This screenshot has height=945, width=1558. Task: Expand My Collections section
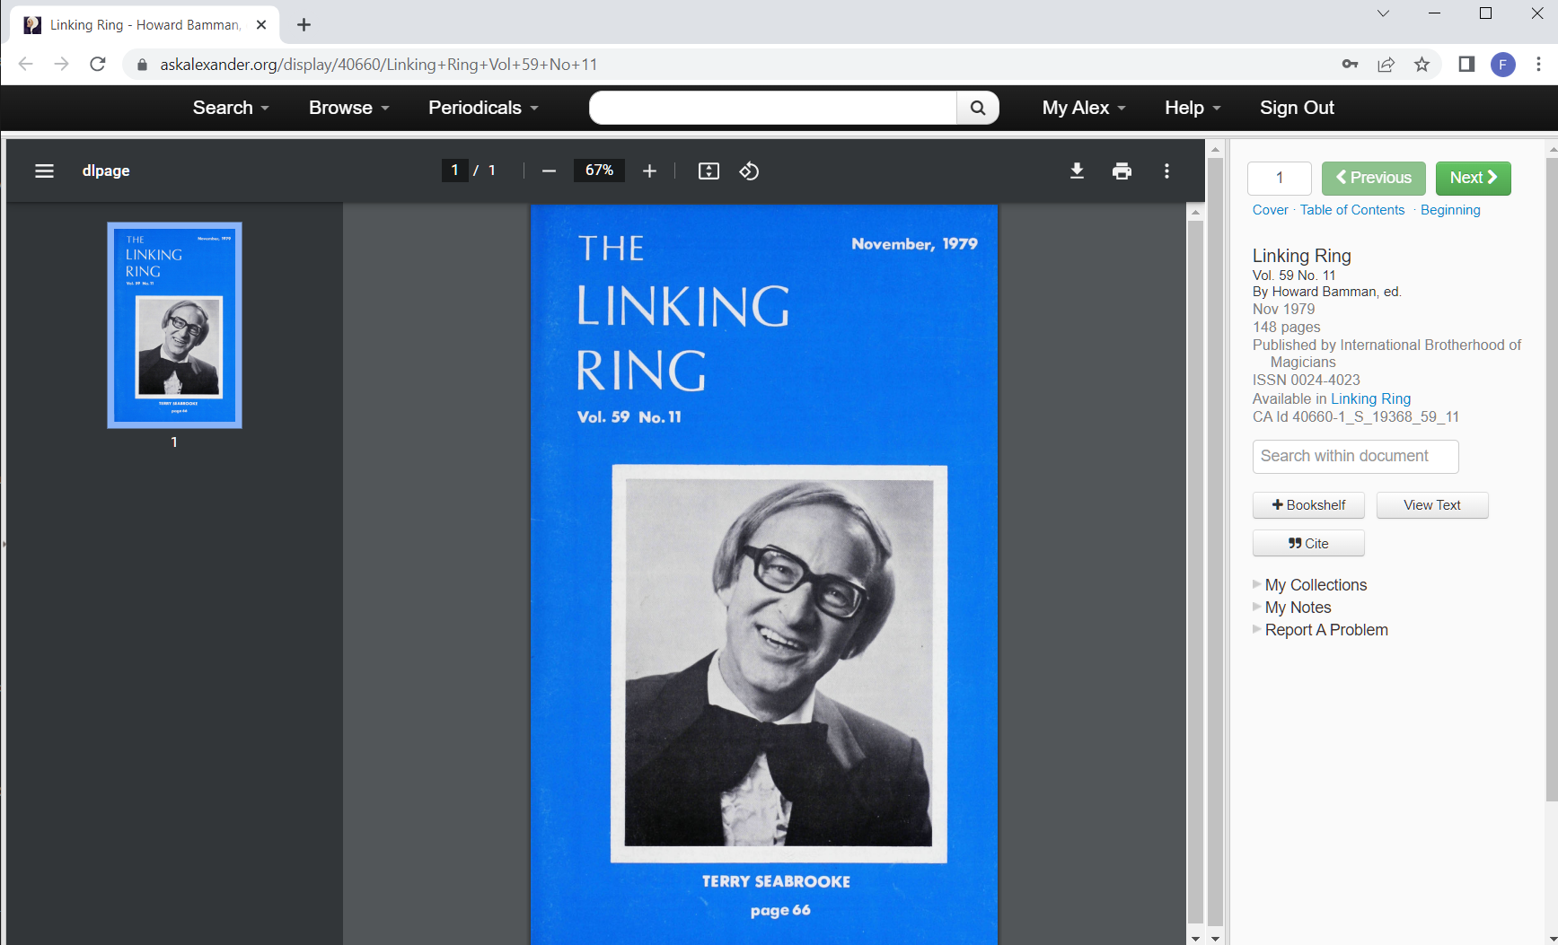point(1315,585)
